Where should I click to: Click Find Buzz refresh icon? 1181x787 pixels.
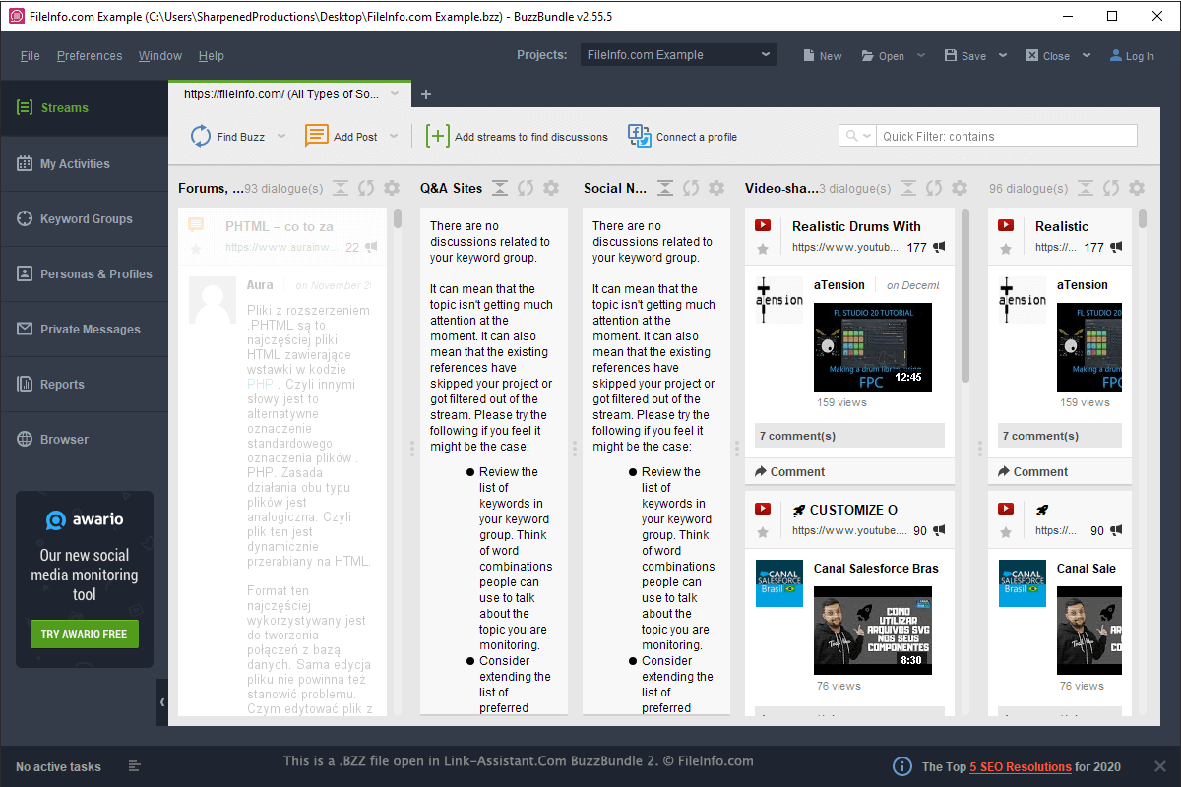(201, 136)
